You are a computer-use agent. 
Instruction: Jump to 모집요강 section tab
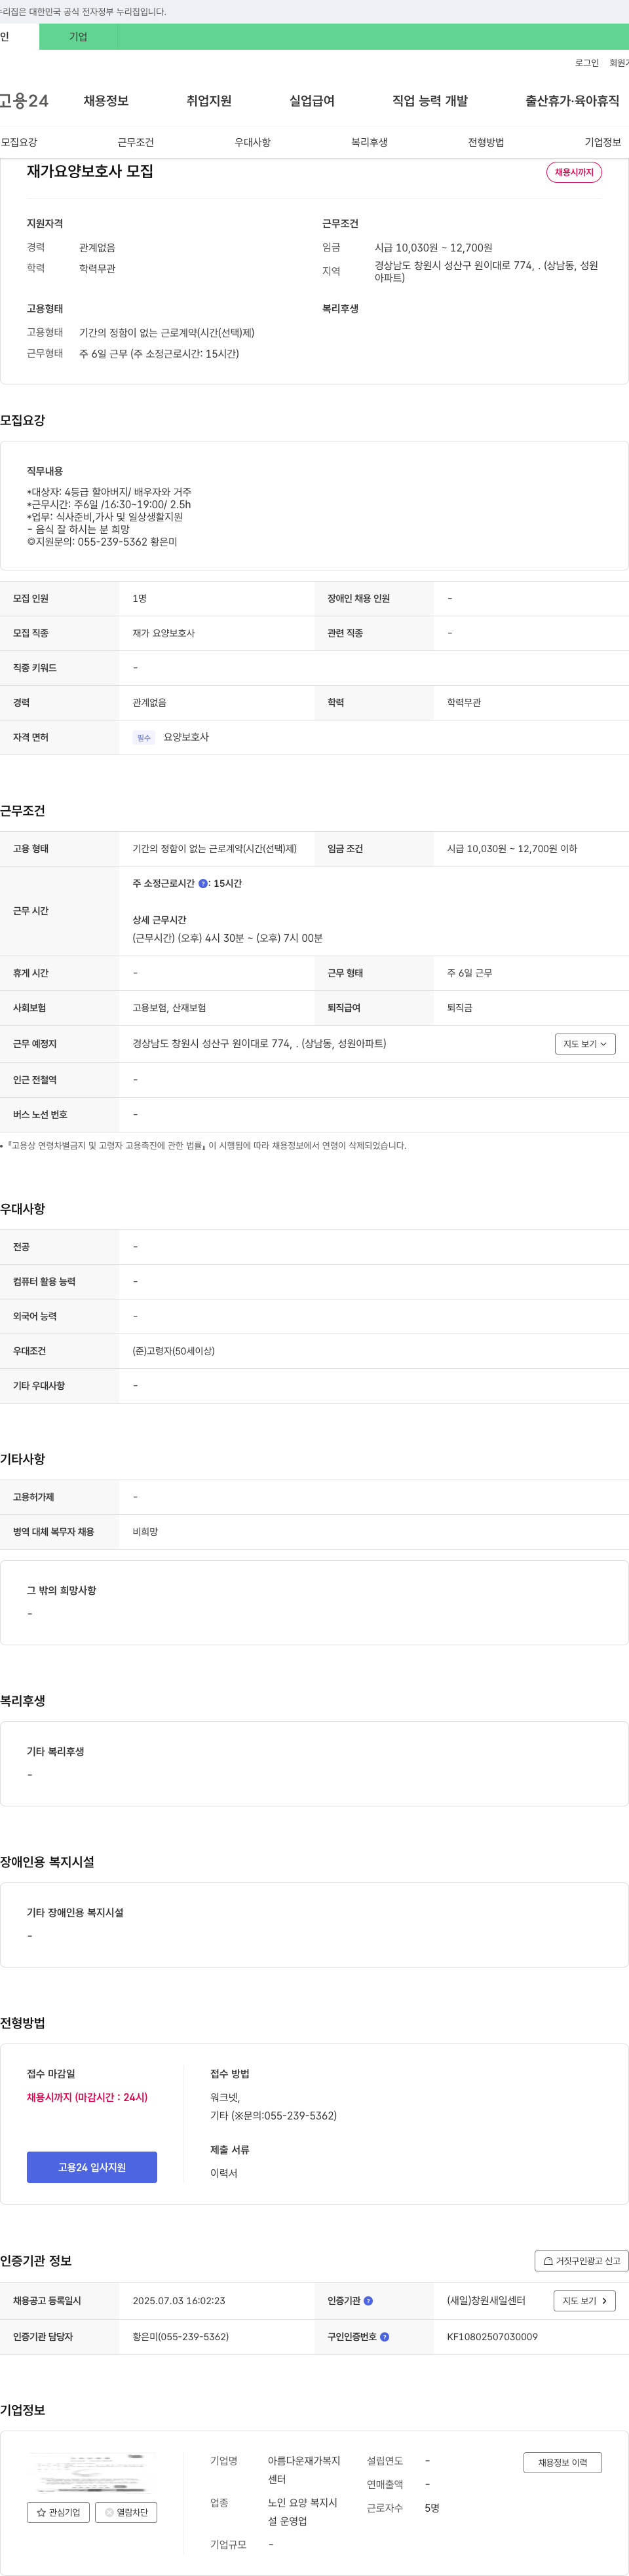click(x=19, y=142)
